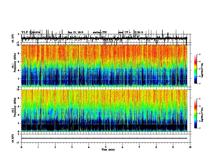
Task: Click the ch.1 frequency tick label "4"
Action: 19,70
